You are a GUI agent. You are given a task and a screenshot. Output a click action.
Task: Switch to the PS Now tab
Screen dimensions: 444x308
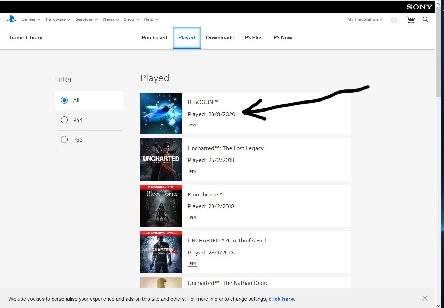click(283, 38)
